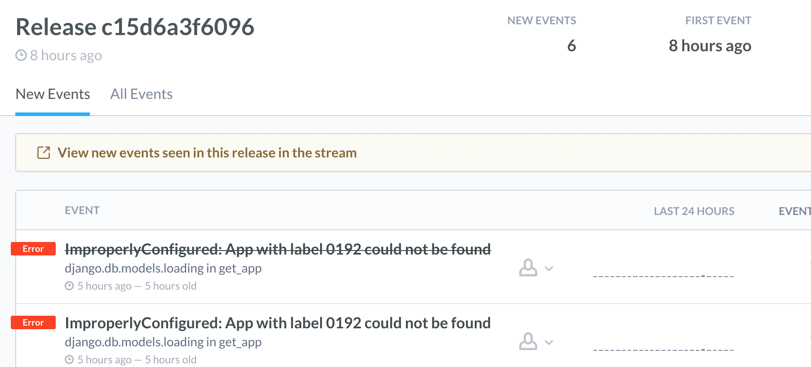Image resolution: width=811 pixels, height=367 pixels.
Task: Click the red Error badge on the struck-through event
Action: pos(33,249)
